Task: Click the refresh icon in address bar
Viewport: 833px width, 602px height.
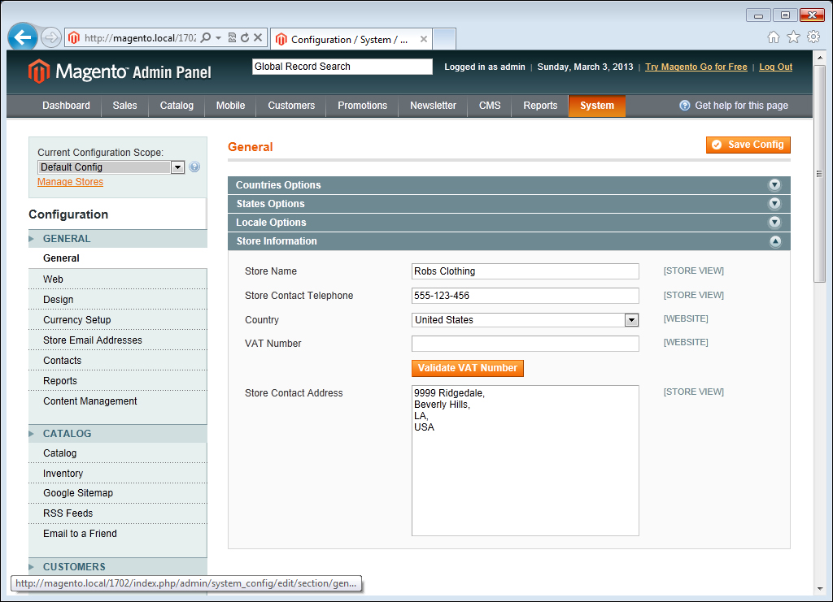Action: click(245, 38)
